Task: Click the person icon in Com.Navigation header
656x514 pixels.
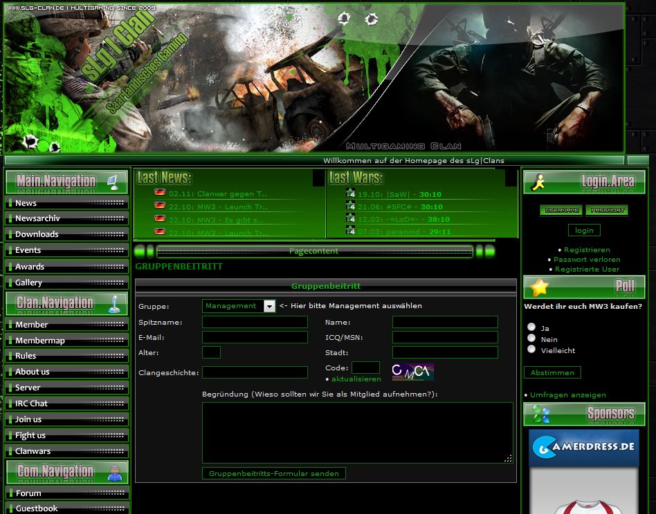Action: (x=115, y=473)
